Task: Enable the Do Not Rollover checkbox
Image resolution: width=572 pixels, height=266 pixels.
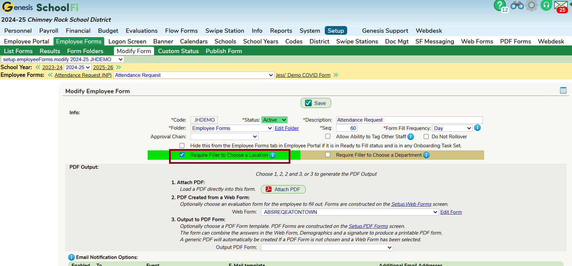Action: point(426,136)
